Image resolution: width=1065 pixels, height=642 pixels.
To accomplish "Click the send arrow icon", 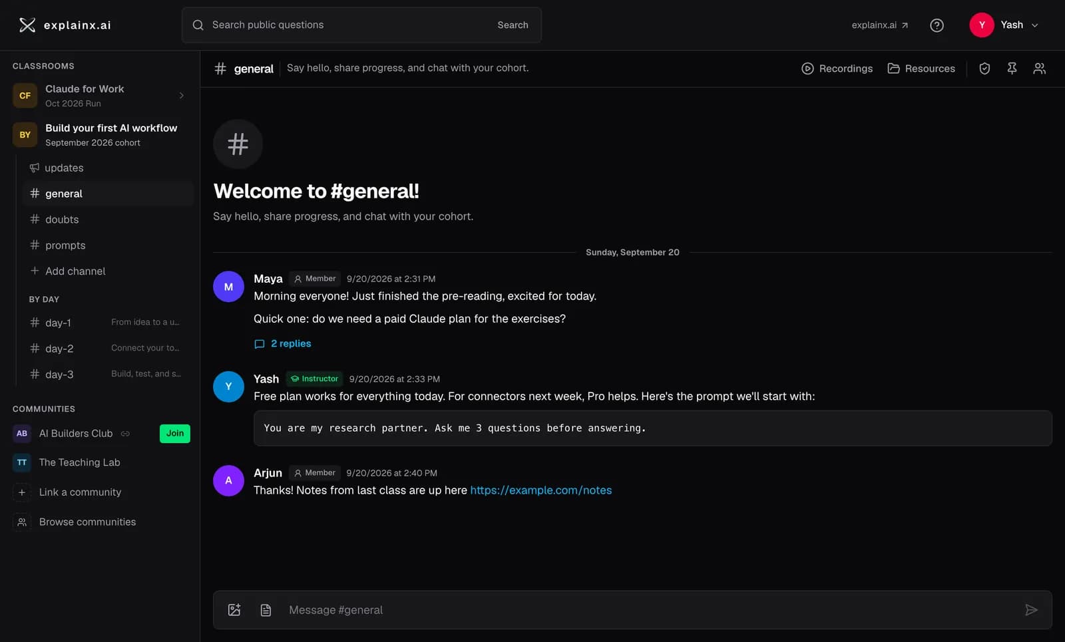I will click(x=1031, y=610).
